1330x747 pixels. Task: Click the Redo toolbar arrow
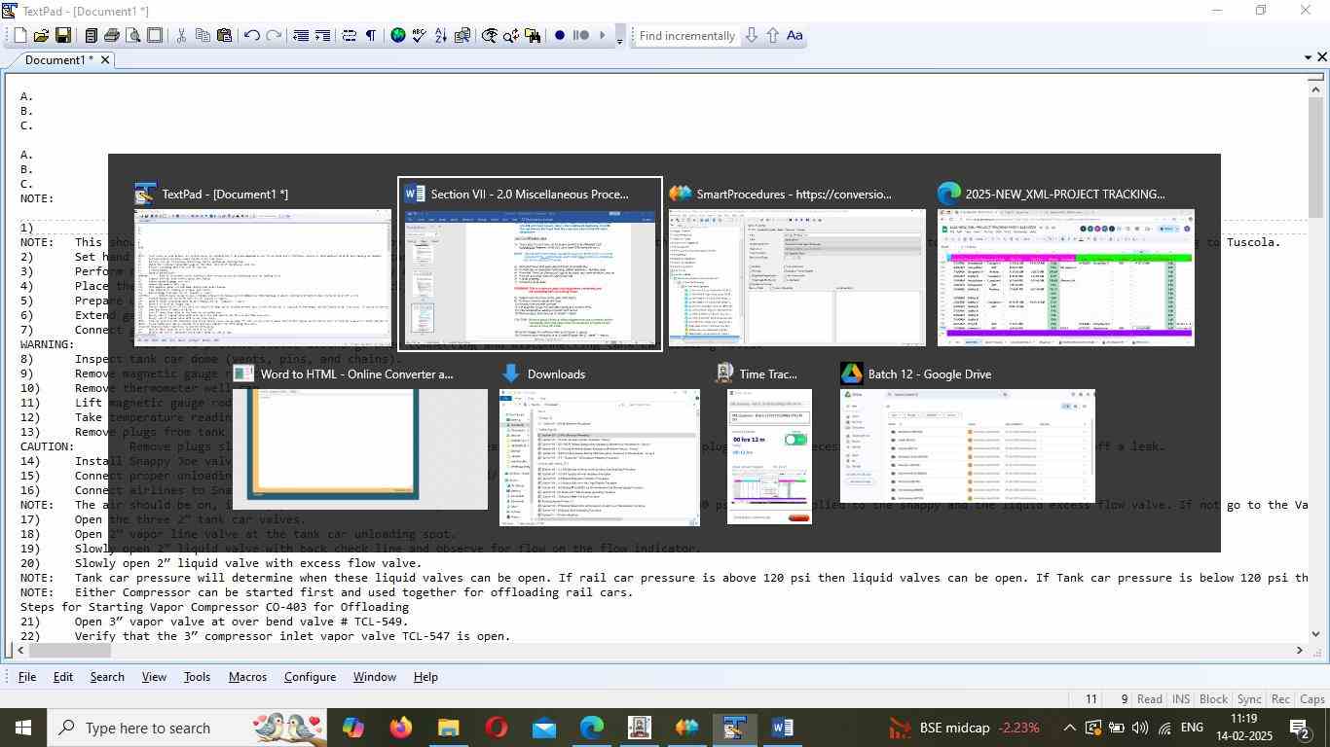pyautogui.click(x=274, y=35)
